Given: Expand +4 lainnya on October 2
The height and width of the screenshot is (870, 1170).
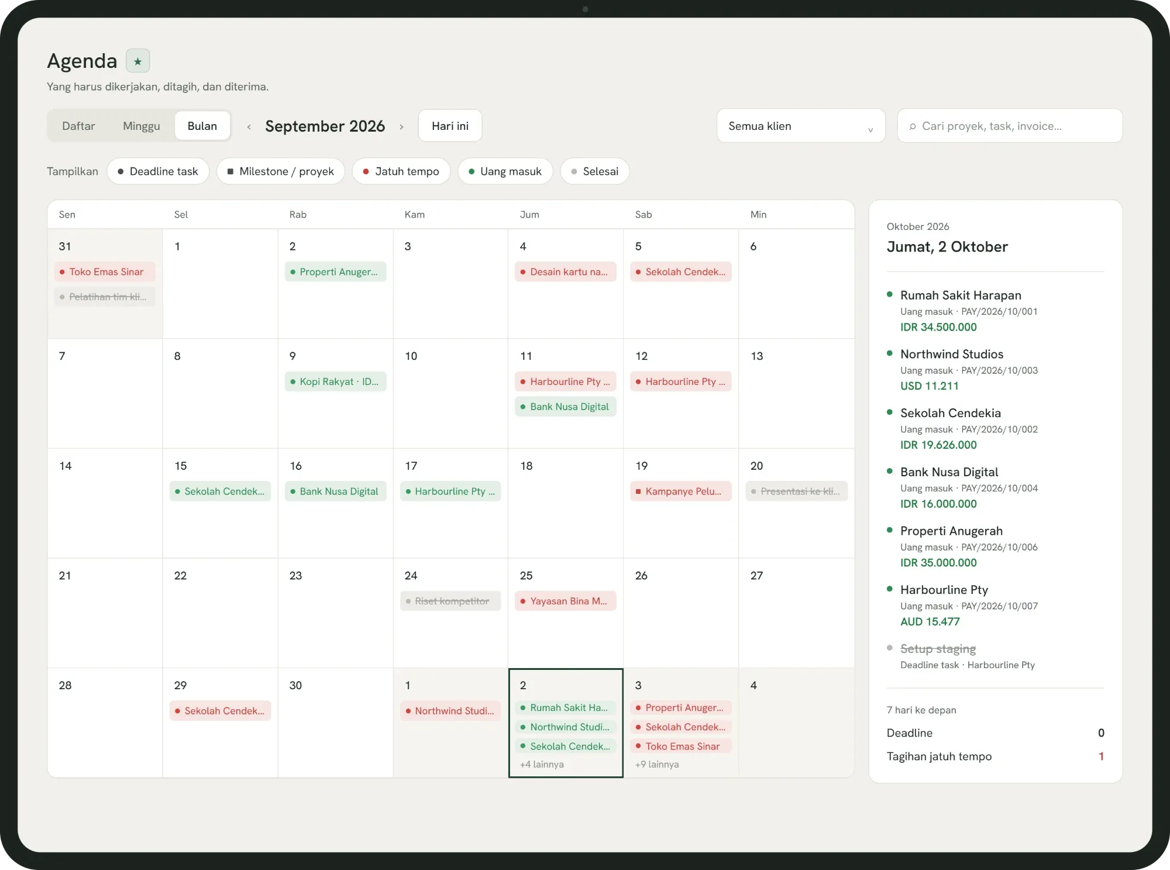Looking at the screenshot, I should [x=542, y=764].
